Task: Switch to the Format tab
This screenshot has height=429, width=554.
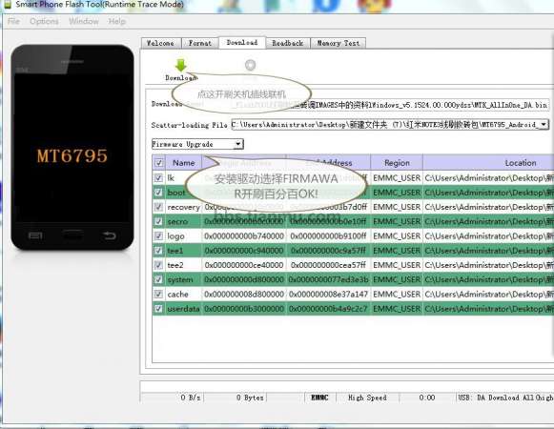Action: [x=200, y=43]
